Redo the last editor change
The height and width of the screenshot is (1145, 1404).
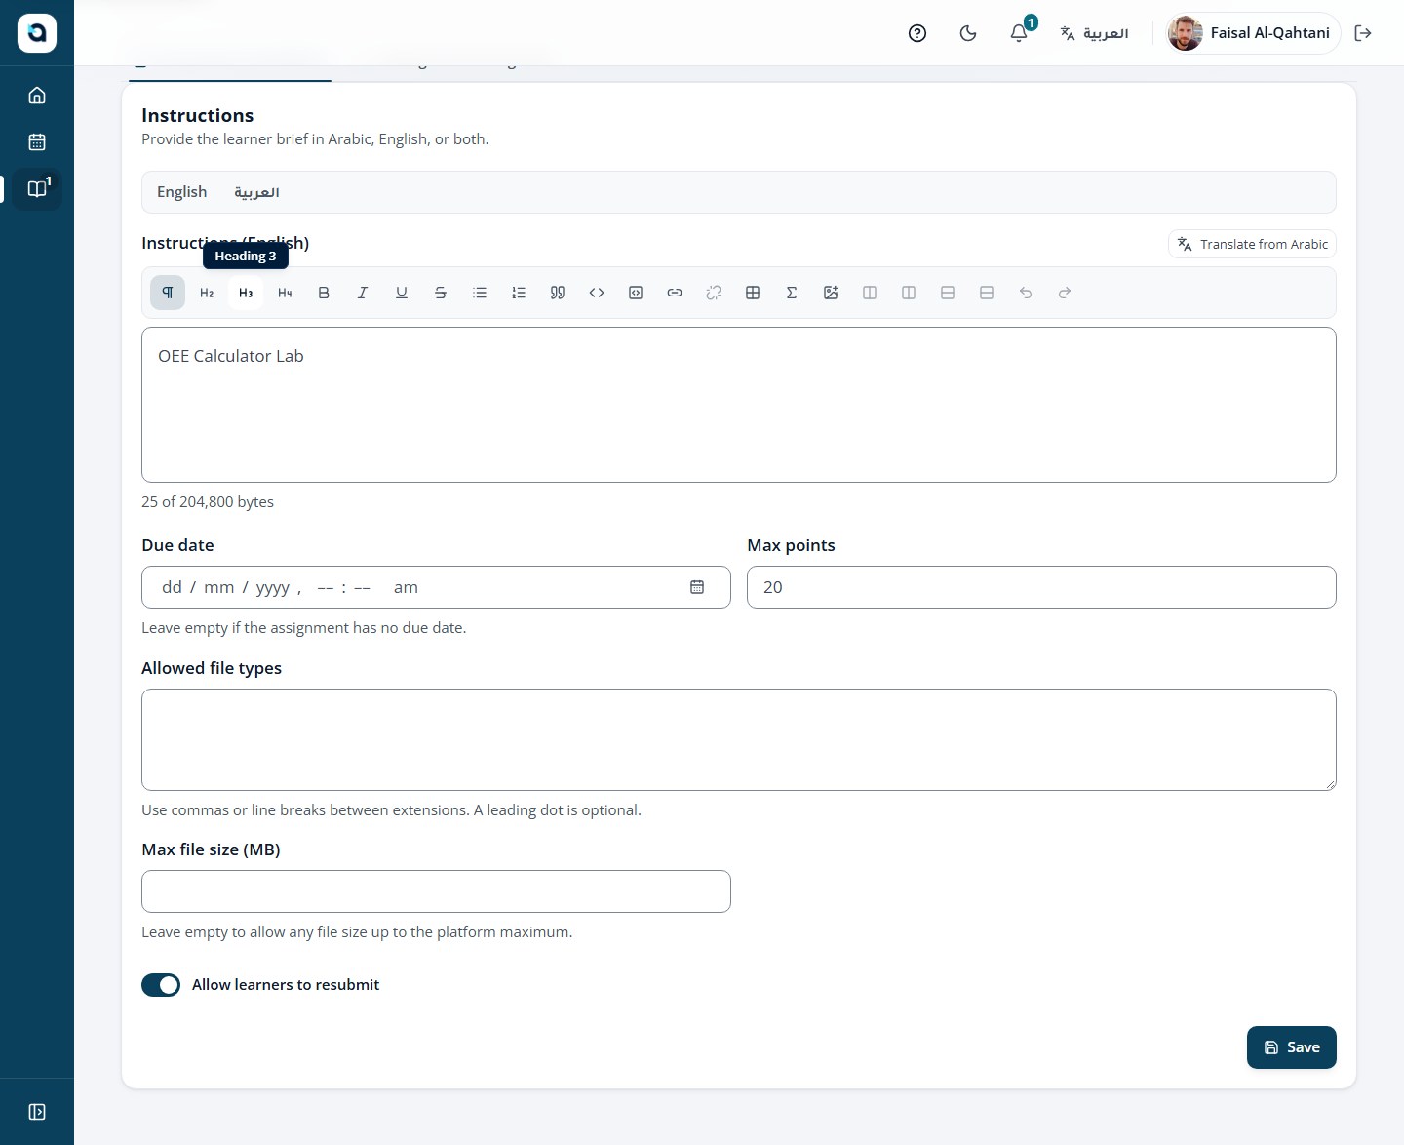tap(1065, 293)
